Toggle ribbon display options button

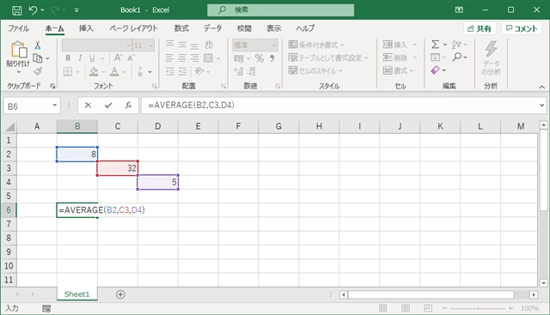tap(459, 10)
